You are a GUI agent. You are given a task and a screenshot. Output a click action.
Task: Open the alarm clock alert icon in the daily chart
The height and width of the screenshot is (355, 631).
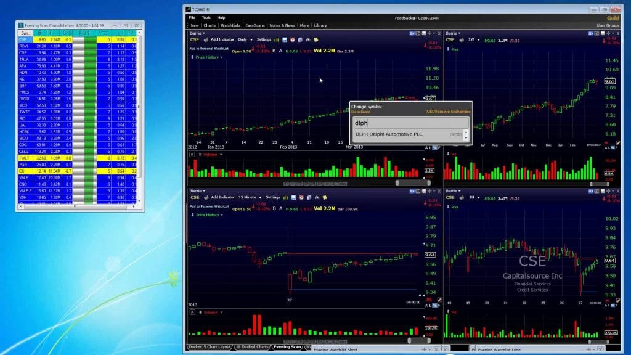293,40
